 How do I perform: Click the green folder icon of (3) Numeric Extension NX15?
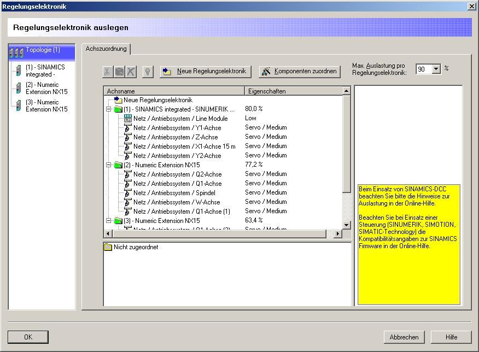coord(118,221)
